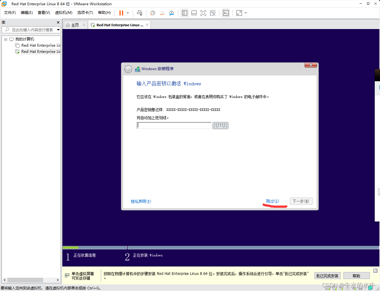Open the 查看(V) menu
Screen dimensions: 380x291
[44, 13]
